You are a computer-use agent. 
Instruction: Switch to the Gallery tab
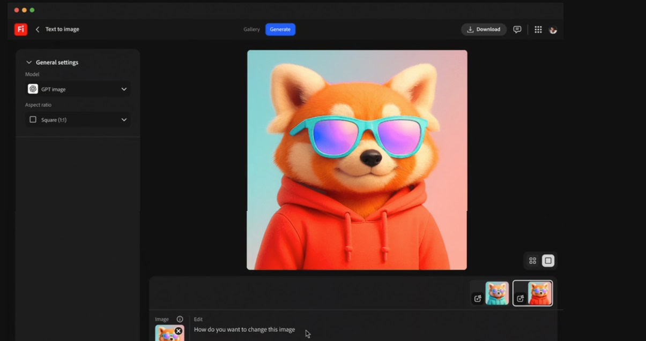[251, 29]
